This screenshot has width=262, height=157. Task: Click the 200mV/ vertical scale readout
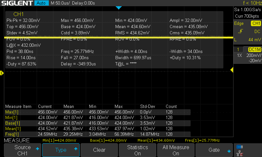pos(253,55)
